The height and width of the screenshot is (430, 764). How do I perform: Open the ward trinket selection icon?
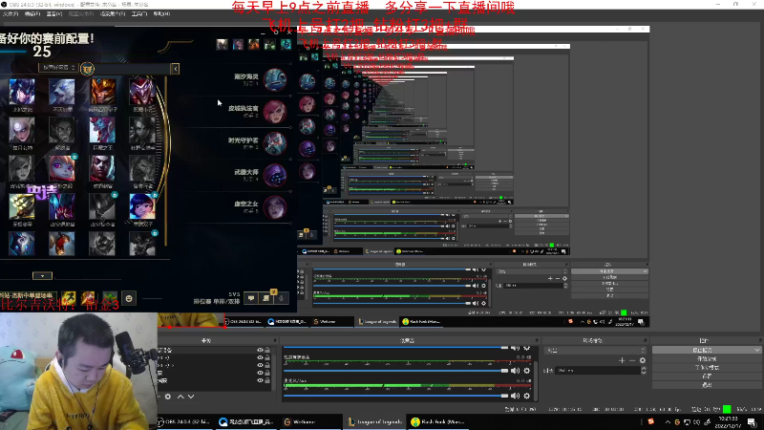[x=110, y=298]
